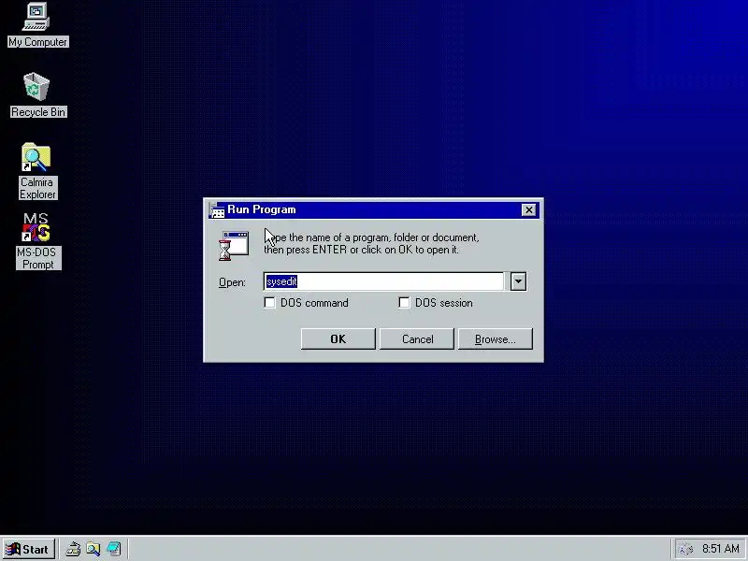Cancel the Run Program dialog
748x561 pixels.
click(x=417, y=338)
